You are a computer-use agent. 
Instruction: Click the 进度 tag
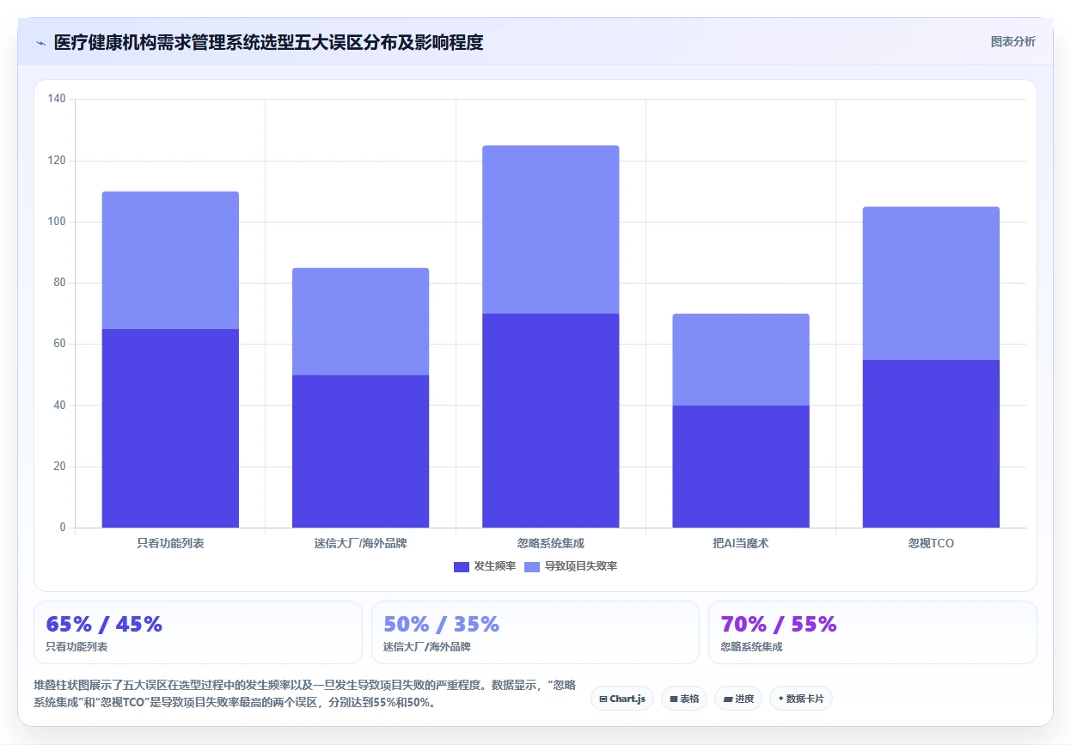738,699
